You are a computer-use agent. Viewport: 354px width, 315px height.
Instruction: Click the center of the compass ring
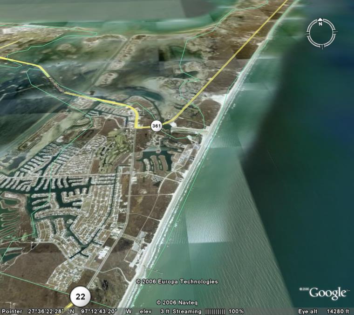click(320, 33)
